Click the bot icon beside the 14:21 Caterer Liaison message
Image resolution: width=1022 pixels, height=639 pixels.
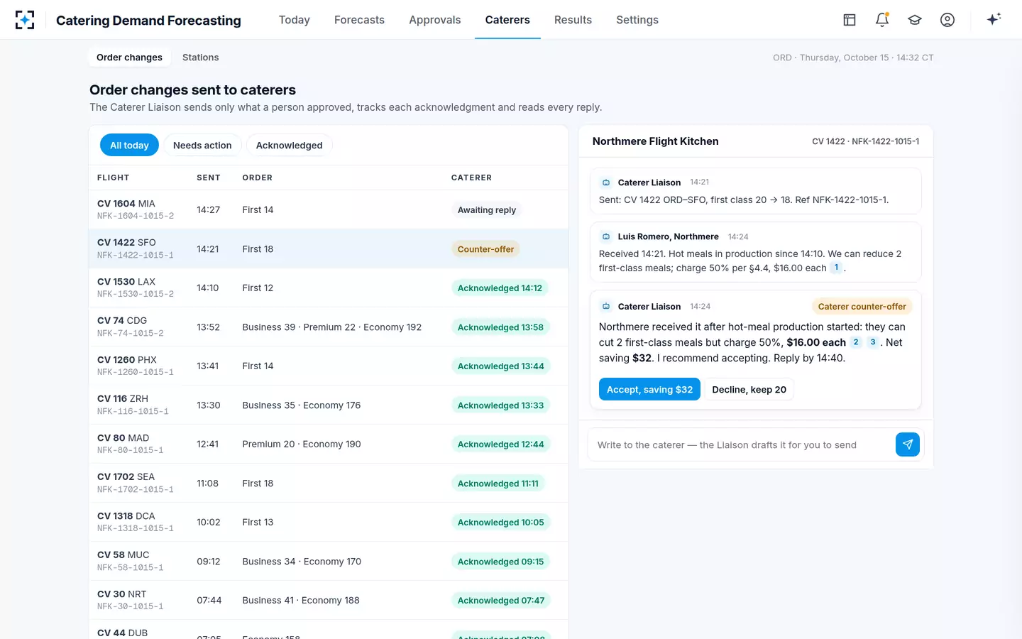tap(606, 182)
